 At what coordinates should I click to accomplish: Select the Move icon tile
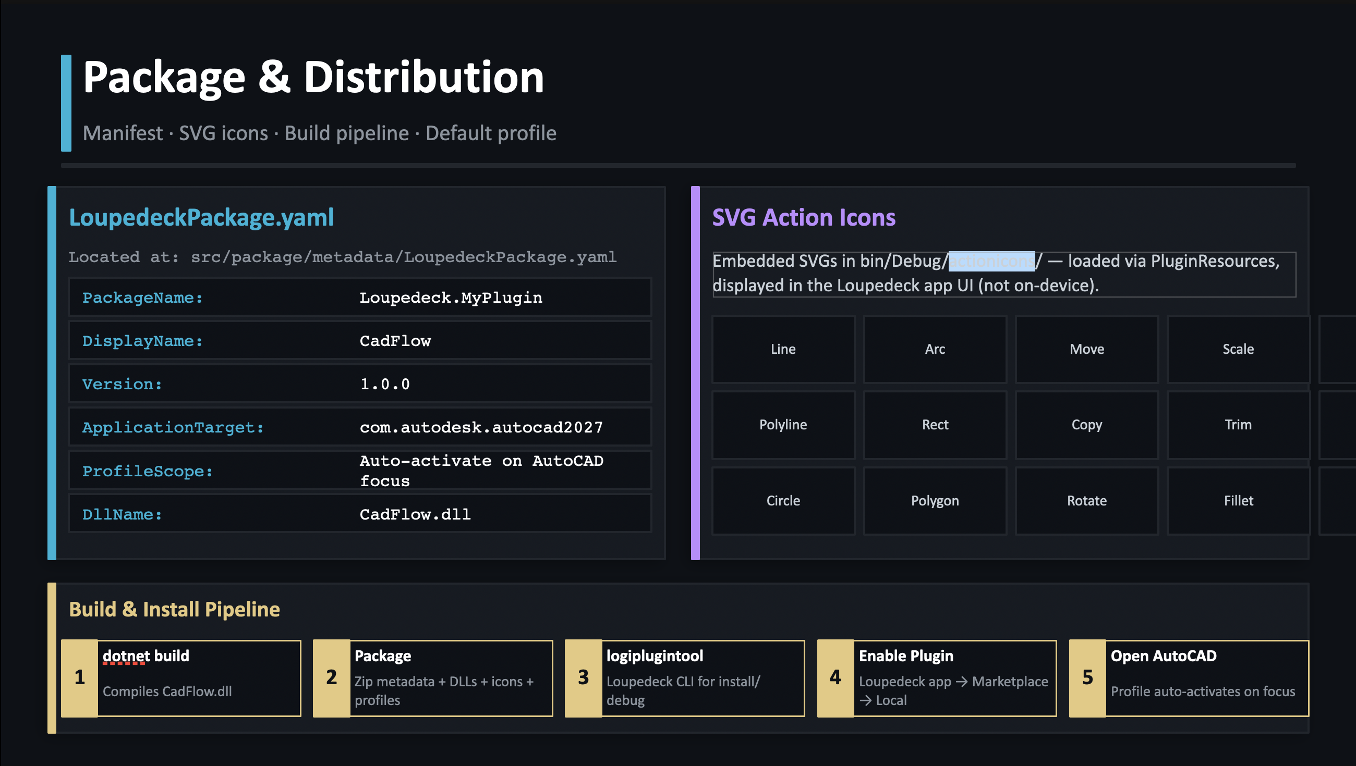1086,349
